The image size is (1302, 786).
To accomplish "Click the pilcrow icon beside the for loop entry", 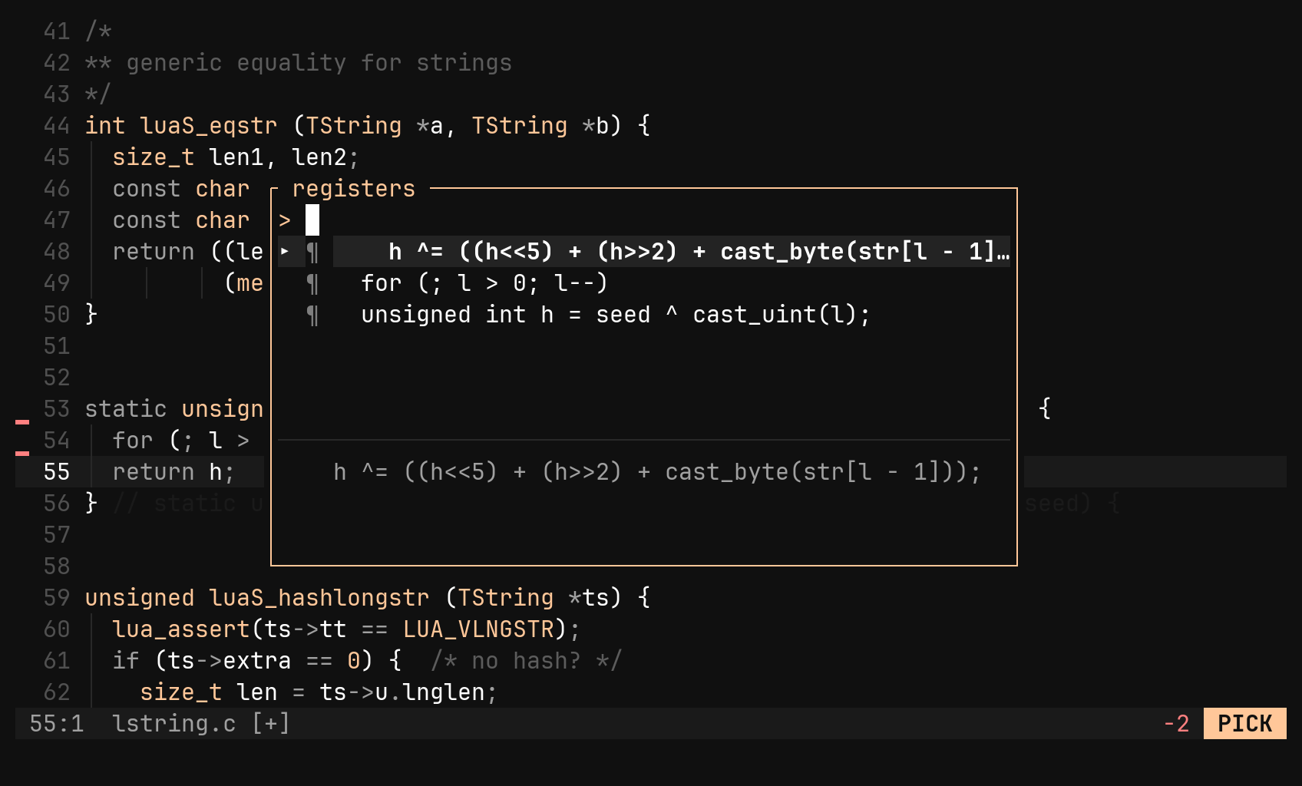I will point(312,283).
